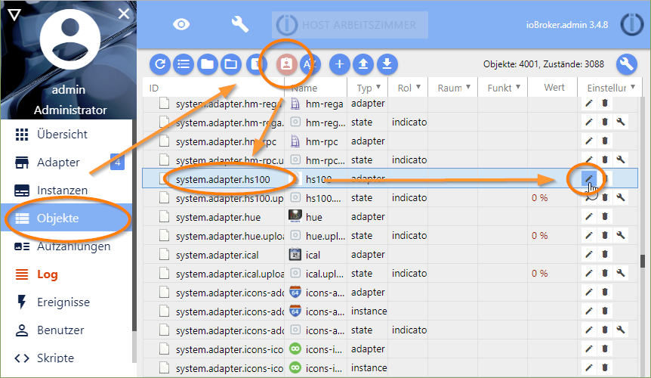Click the 0 % value of hue.uploa
Image resolution: width=651 pixels, height=378 pixels.
(540, 236)
